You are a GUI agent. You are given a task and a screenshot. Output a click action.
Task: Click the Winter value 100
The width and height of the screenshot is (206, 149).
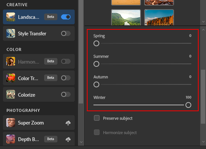click(188, 97)
